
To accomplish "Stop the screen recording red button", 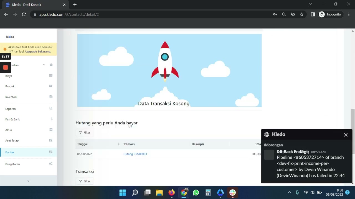I will 5,67.
